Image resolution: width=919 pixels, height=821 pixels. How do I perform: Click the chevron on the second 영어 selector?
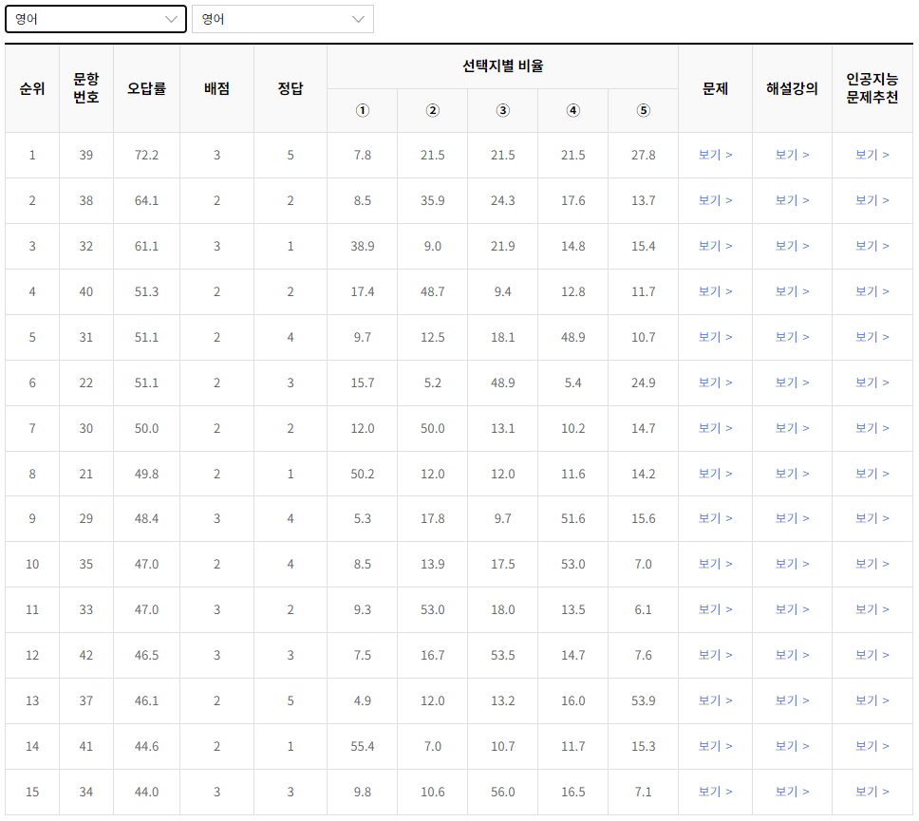[x=358, y=18]
